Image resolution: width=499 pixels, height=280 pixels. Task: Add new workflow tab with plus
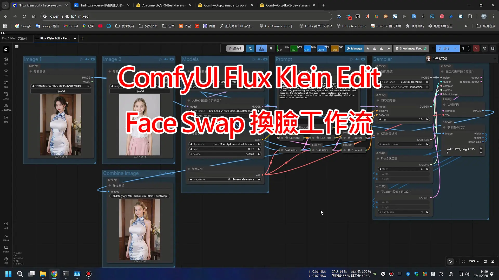[82, 38]
